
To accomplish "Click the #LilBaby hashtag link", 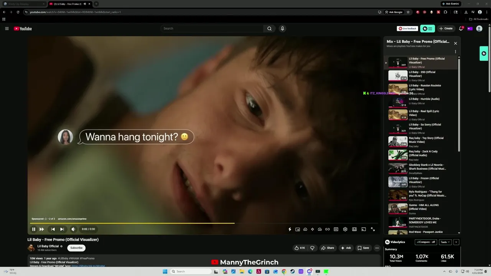I will [63, 258].
